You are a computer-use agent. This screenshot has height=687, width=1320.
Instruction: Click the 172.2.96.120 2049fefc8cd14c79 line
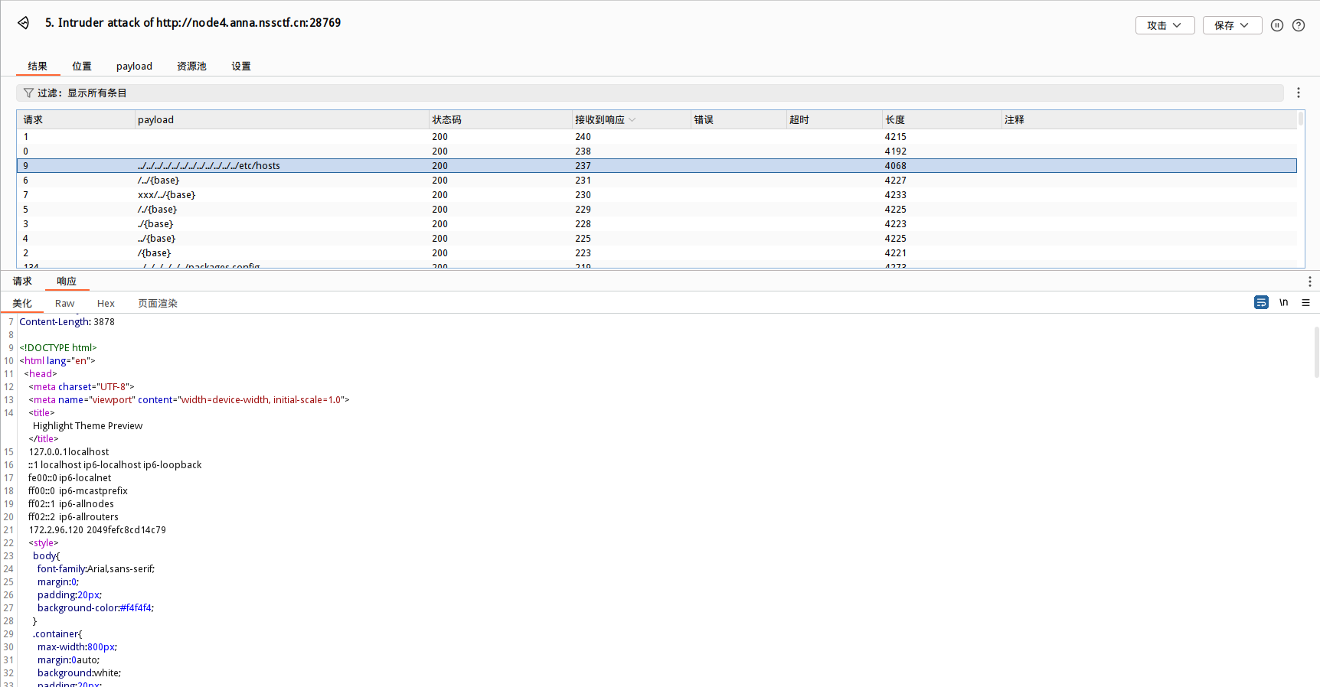97,530
